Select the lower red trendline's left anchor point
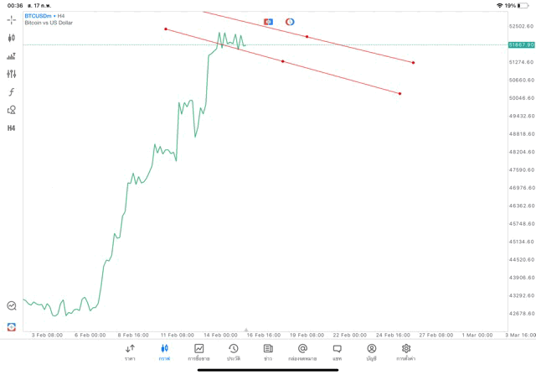Screen dimensions: 536x375 [166, 29]
